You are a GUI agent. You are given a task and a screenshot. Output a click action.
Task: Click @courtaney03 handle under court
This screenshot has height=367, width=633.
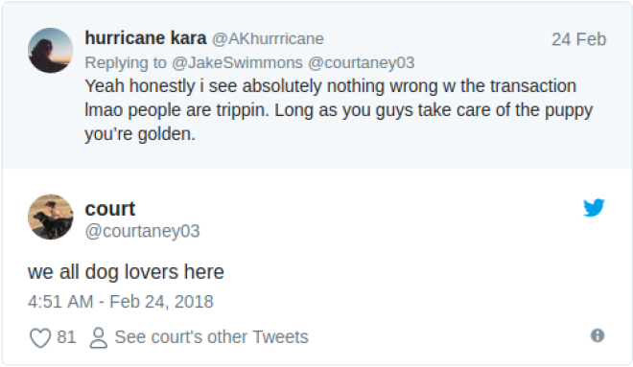pos(143,232)
